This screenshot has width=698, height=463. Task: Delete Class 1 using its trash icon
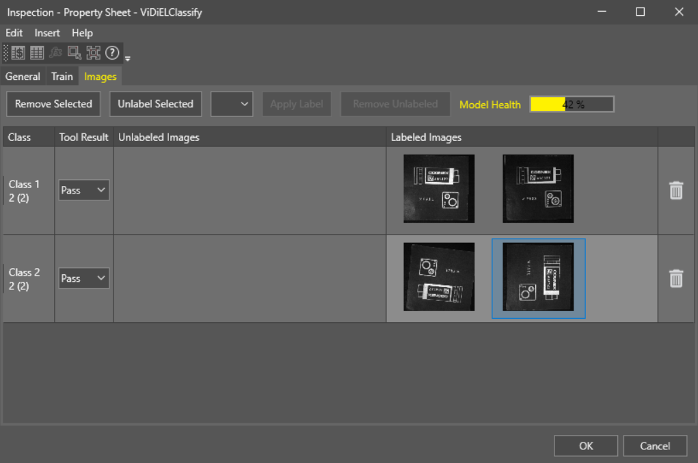click(675, 190)
